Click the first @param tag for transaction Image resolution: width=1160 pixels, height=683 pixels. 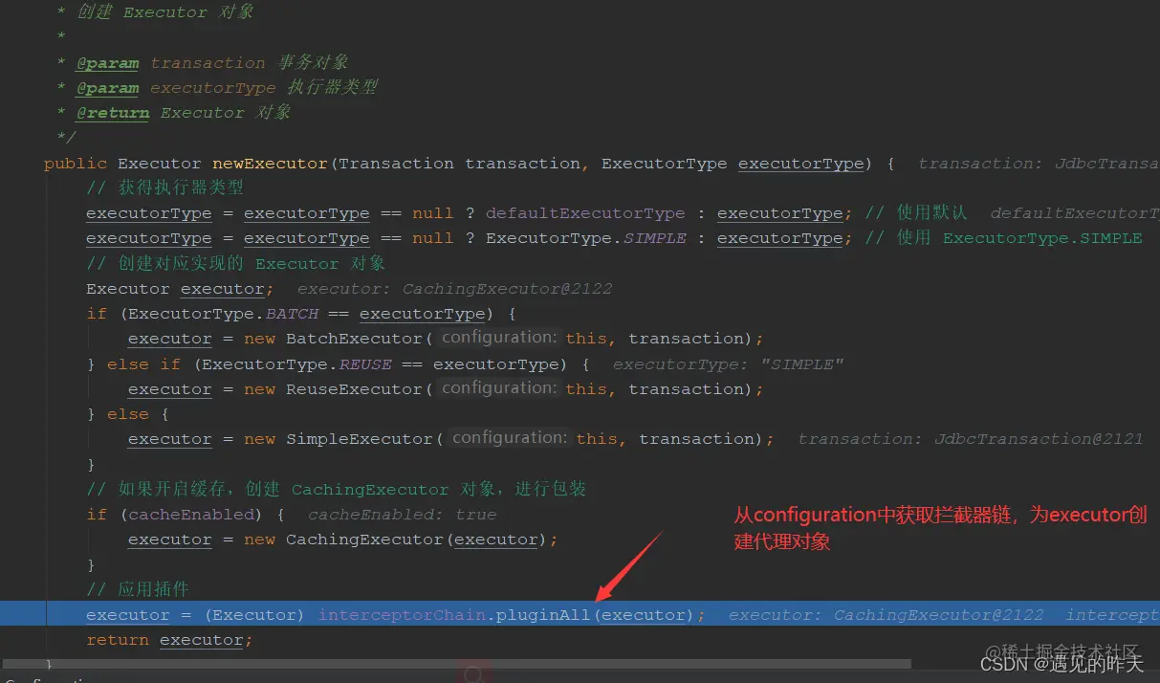coord(107,63)
